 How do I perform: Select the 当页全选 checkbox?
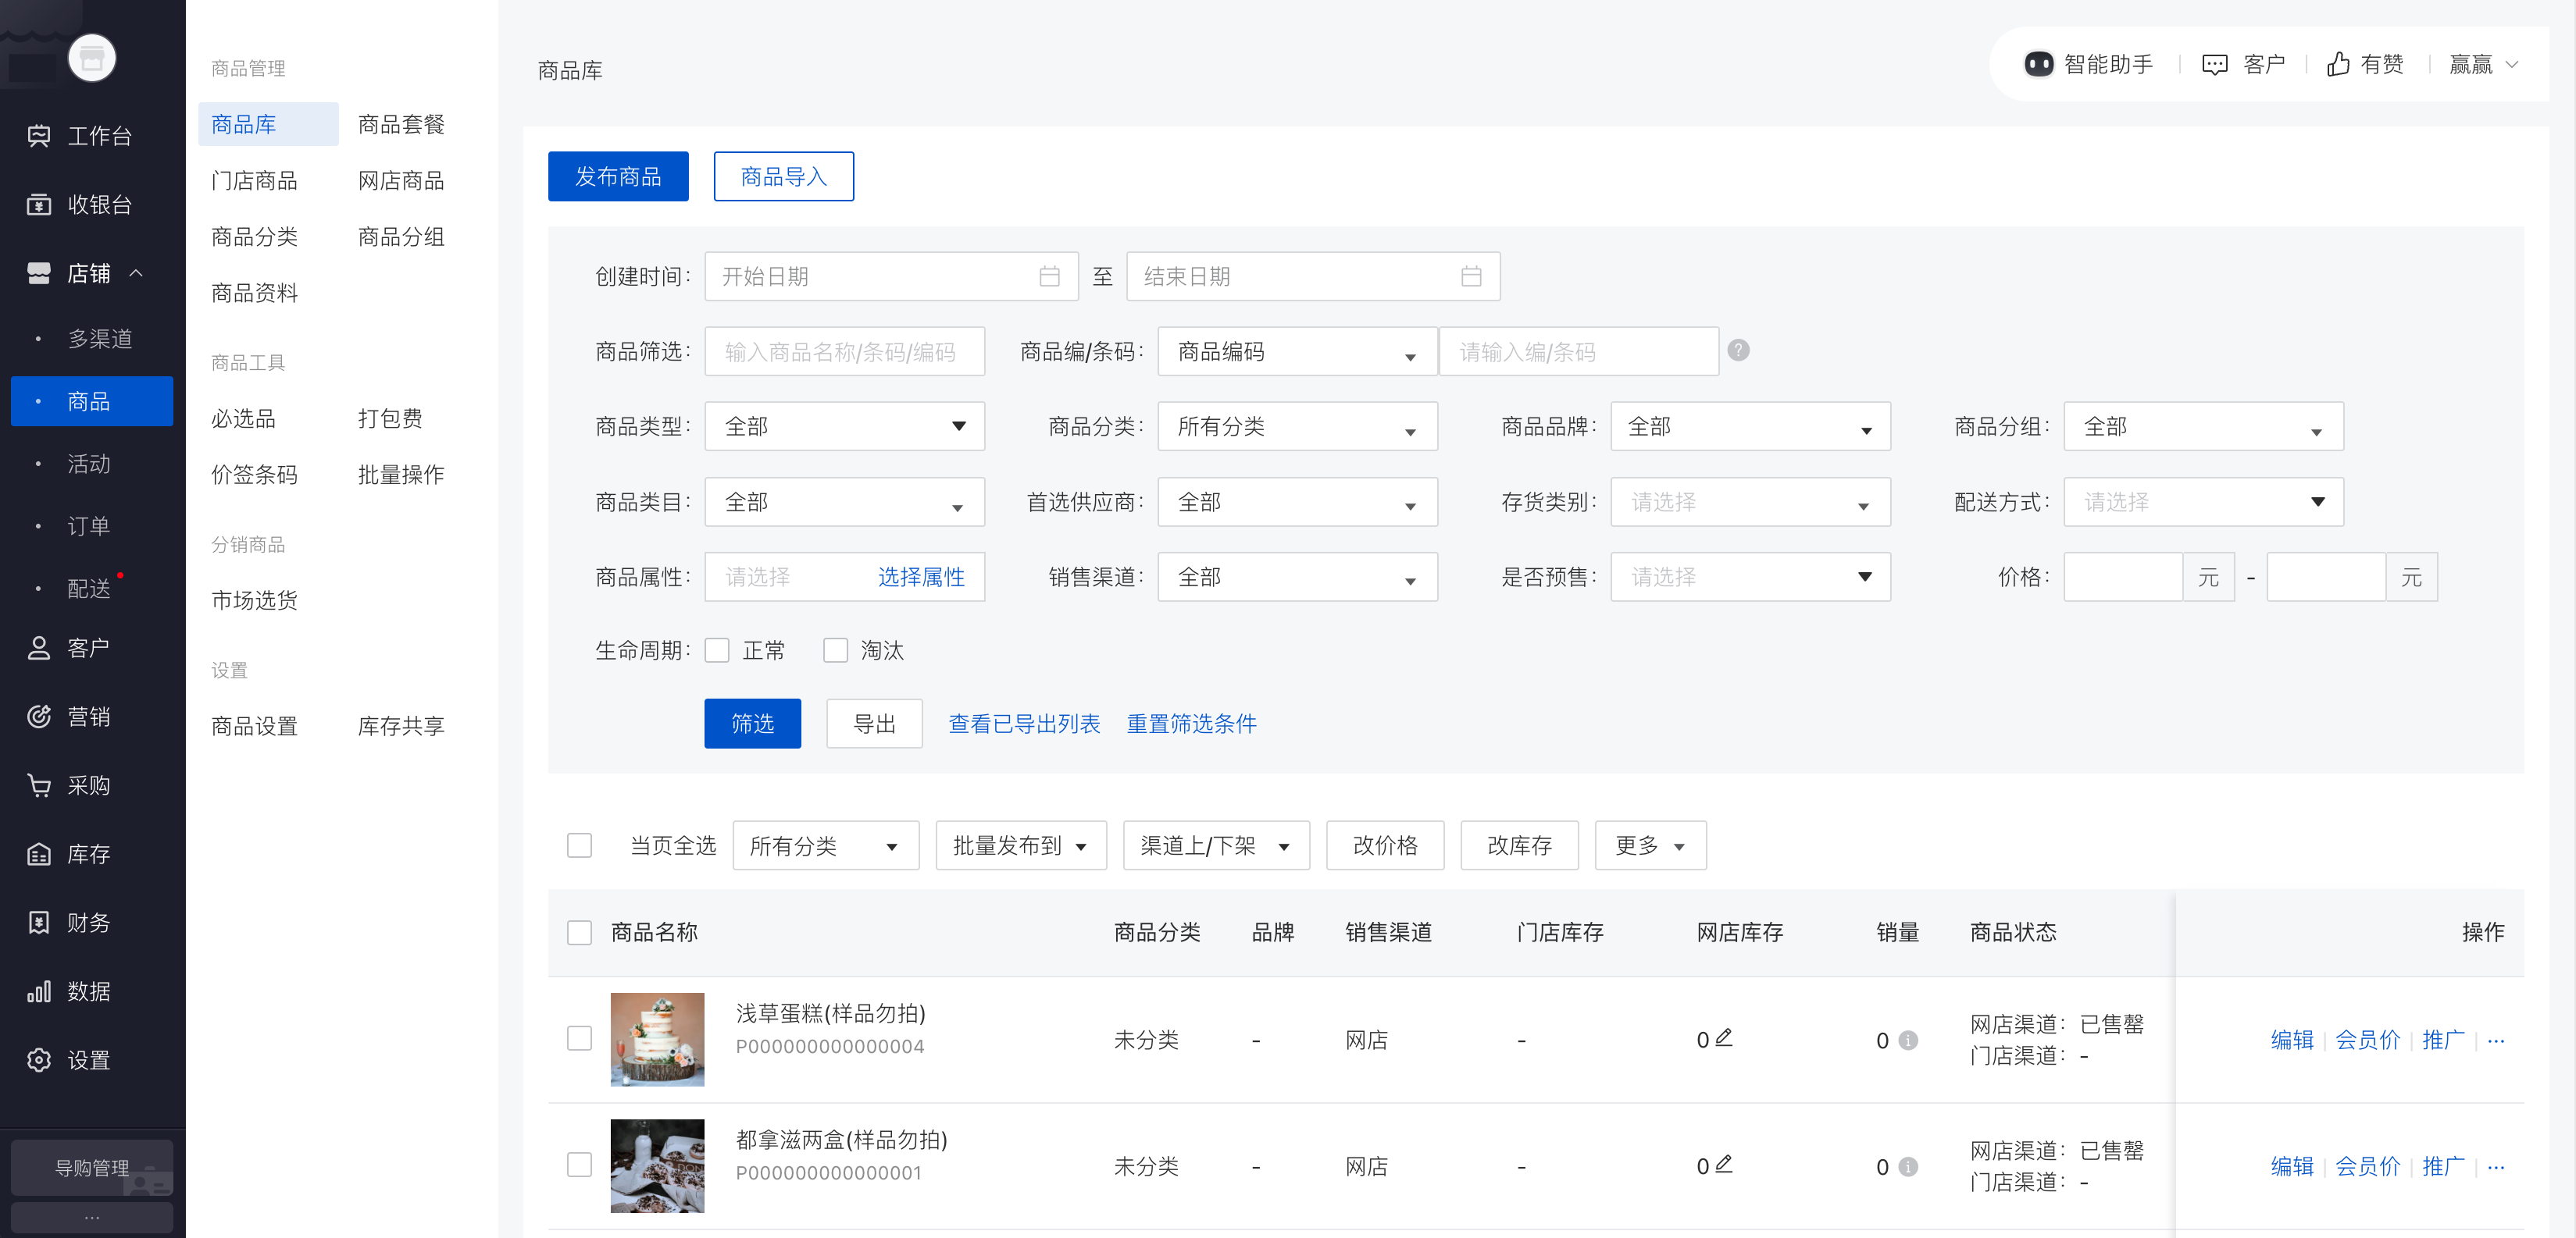580,845
